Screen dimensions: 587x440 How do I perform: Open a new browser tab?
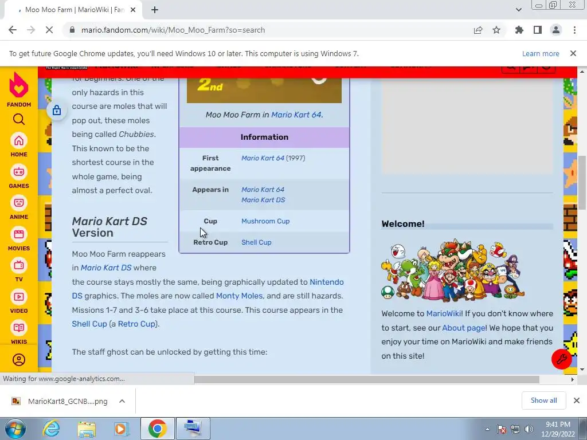pos(155,10)
